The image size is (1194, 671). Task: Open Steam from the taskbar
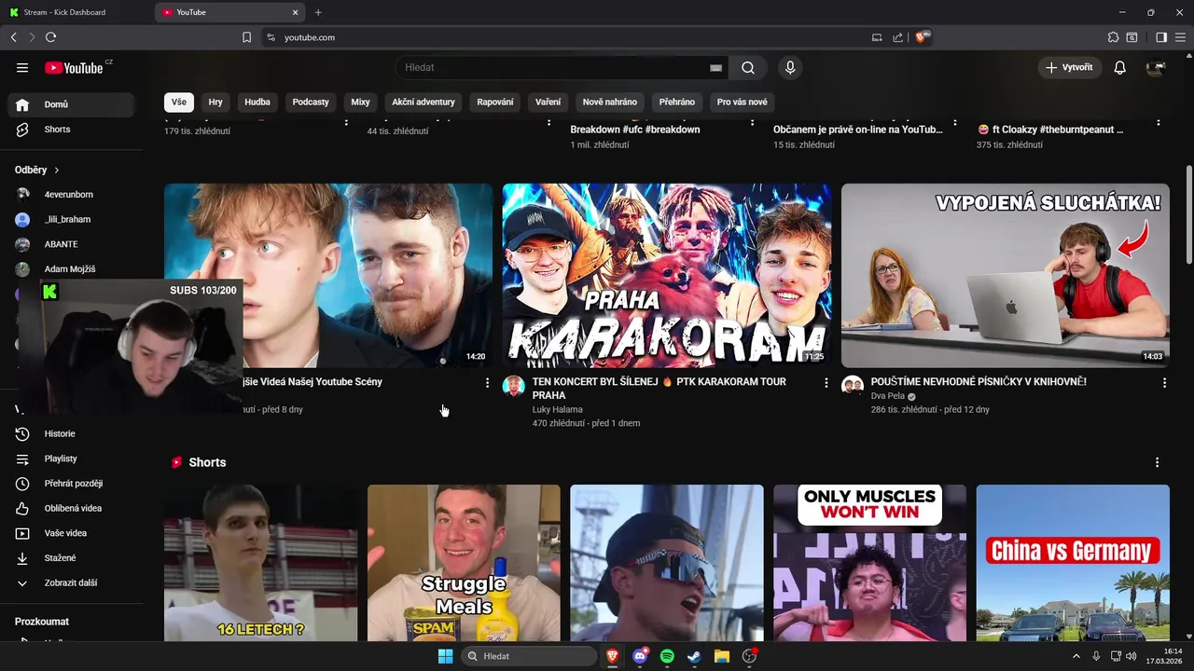click(694, 656)
